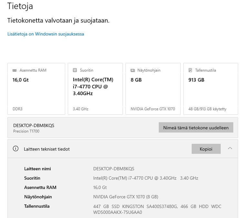Click the Intel Core i7-4770 processor card text

(x=93, y=86)
